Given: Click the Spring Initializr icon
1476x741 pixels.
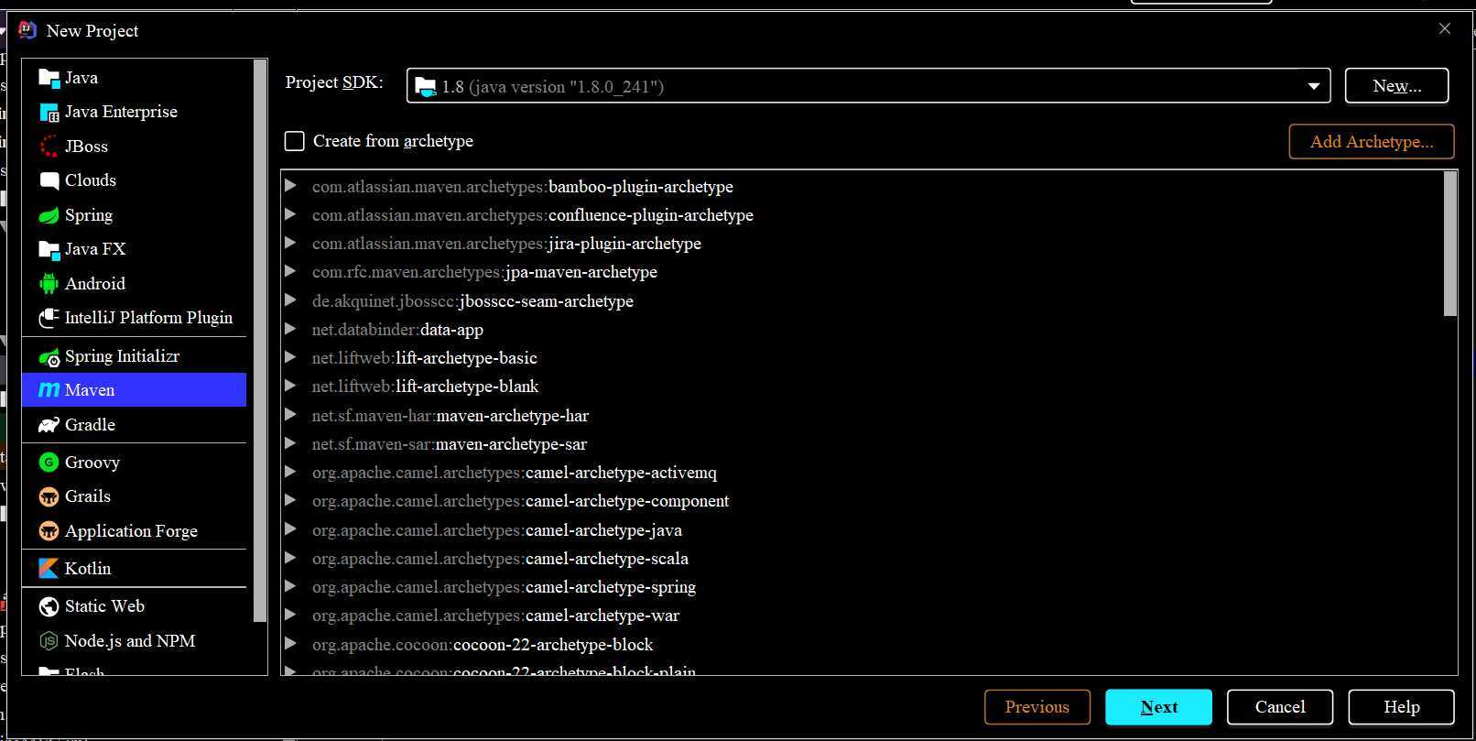Looking at the screenshot, I should pyautogui.click(x=49, y=356).
